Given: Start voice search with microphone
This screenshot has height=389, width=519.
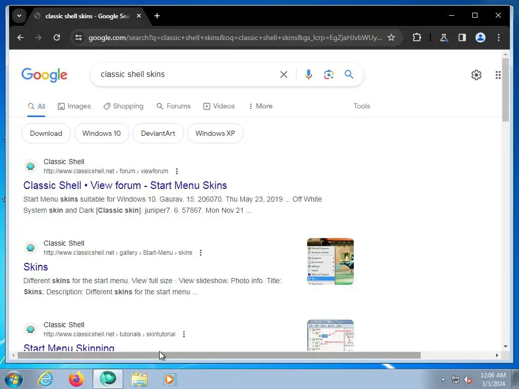Looking at the screenshot, I should [x=309, y=74].
